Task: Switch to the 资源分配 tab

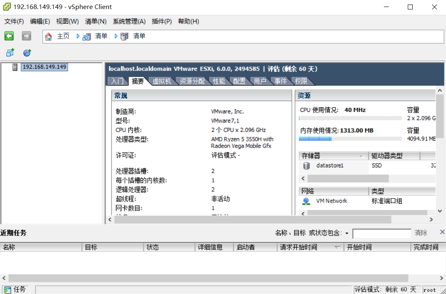Action: (x=192, y=81)
